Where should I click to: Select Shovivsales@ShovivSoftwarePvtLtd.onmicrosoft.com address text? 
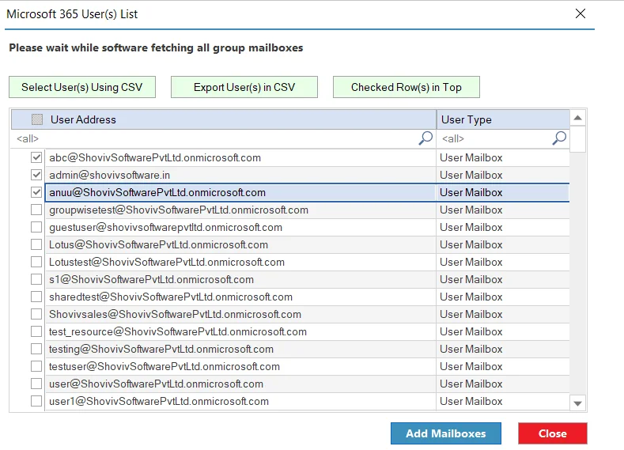click(x=175, y=314)
